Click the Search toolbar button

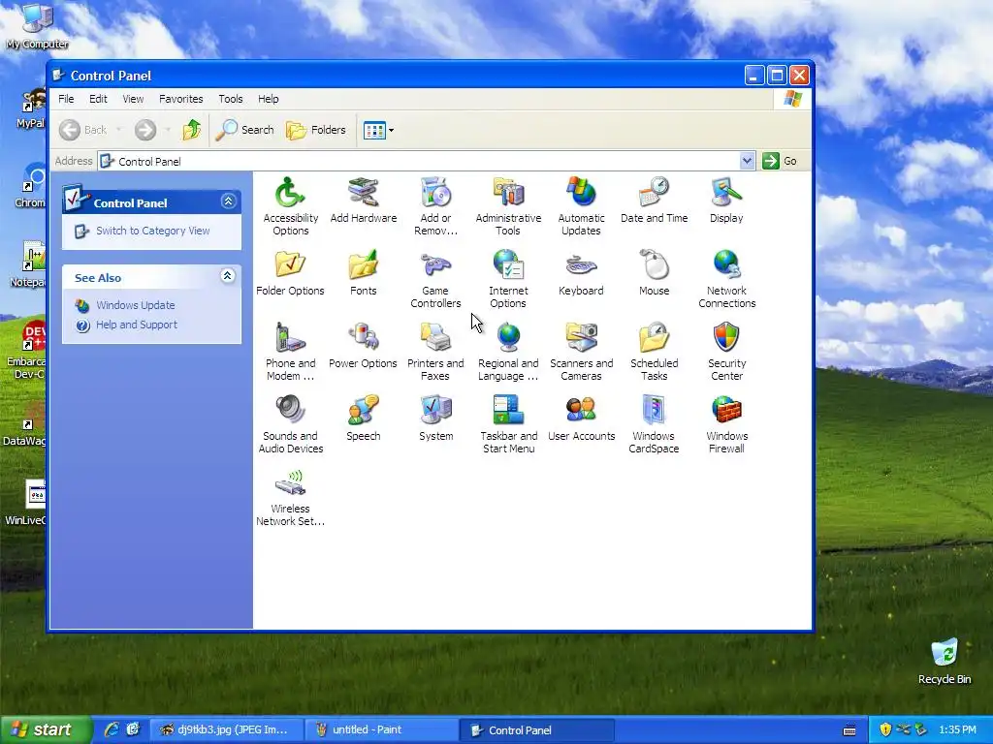tap(244, 130)
